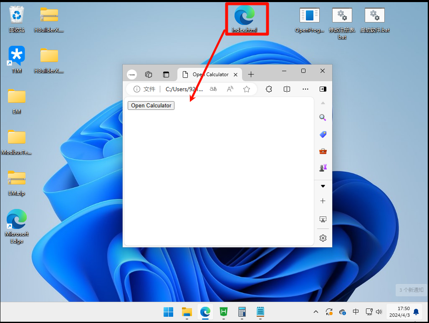Select the EM folder on desktop
Image resolution: width=429 pixels, height=323 pixels.
(x=17, y=101)
